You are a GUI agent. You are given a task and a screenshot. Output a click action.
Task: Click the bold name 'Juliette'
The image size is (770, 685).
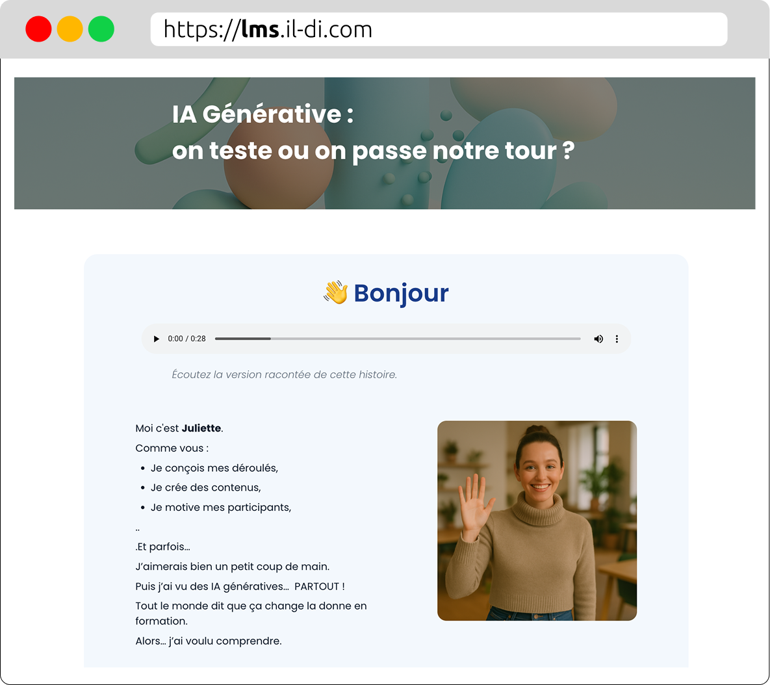point(201,428)
